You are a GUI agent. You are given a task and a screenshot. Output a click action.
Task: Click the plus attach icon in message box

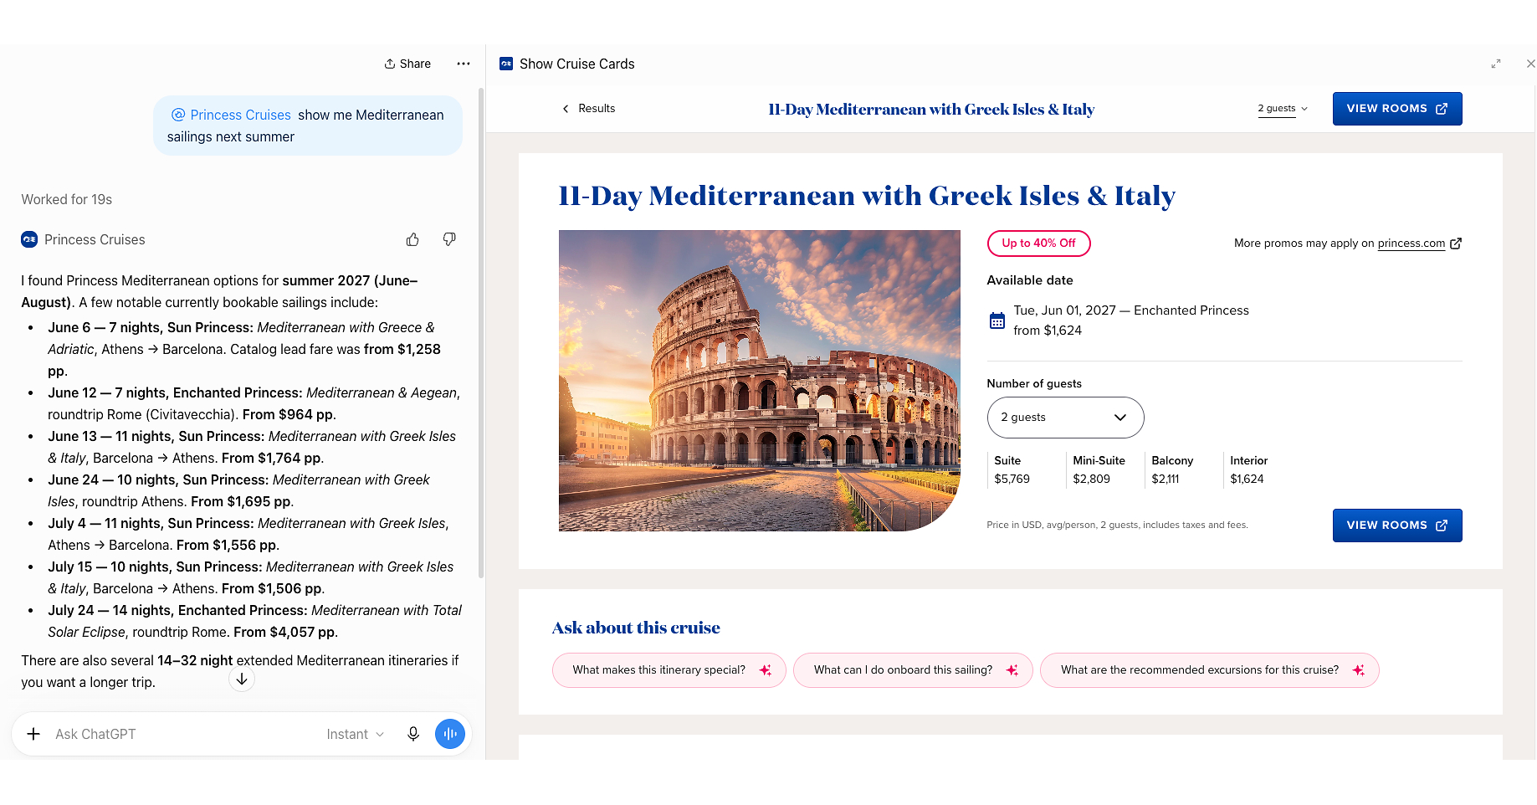(33, 734)
